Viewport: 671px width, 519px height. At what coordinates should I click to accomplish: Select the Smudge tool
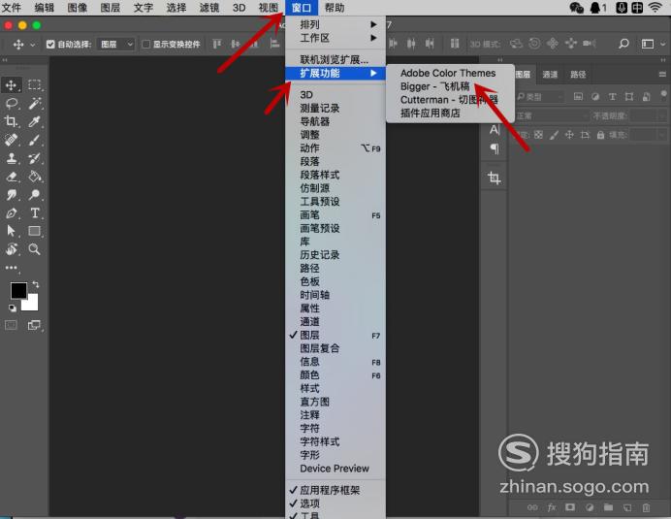coord(11,195)
